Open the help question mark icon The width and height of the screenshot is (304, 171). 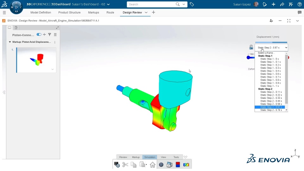[x=300, y=4]
